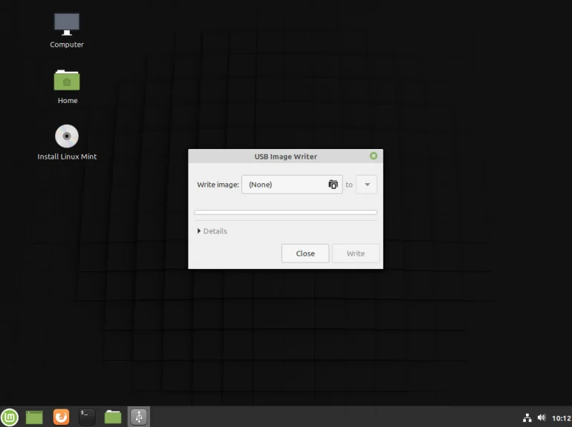
Task: Launch Firefox from the taskbar
Action: pyautogui.click(x=61, y=417)
